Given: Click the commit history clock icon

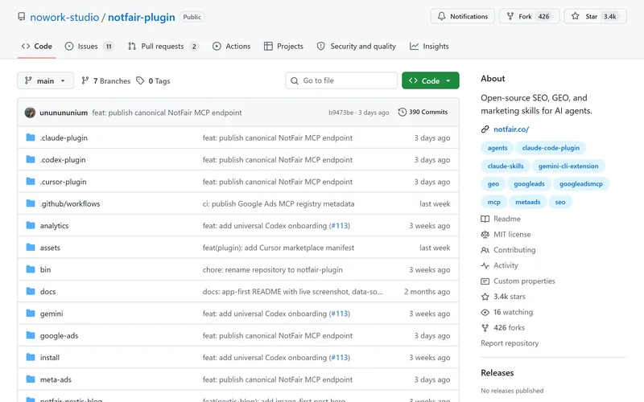Looking at the screenshot, I should 402,112.
